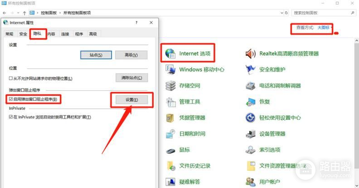Click popup blocker 设置(E) button

(x=131, y=100)
